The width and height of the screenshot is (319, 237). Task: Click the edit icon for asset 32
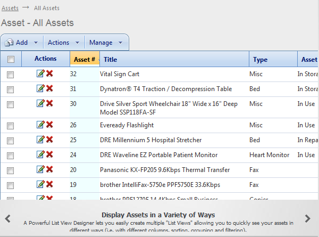tap(40, 73)
